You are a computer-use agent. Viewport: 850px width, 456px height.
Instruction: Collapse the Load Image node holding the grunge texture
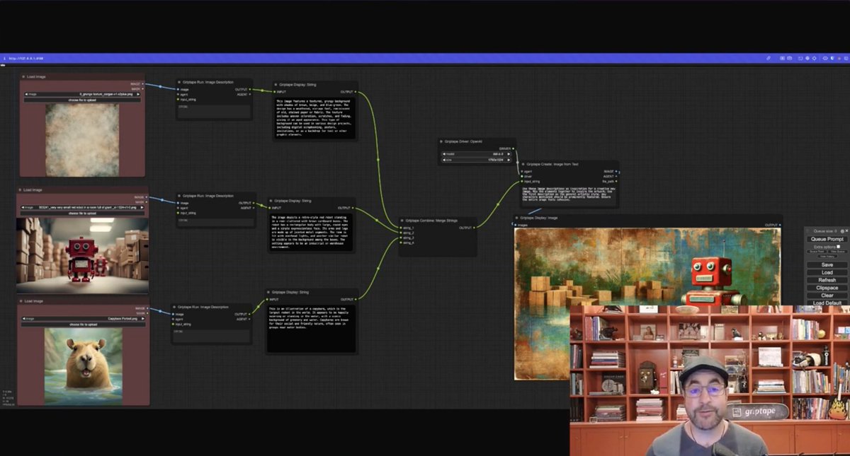coord(23,76)
